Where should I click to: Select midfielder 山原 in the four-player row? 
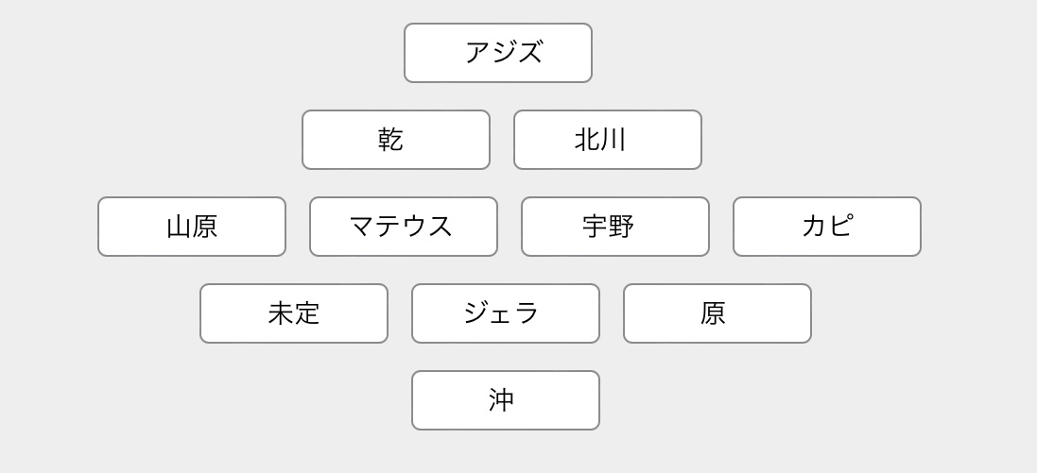pos(192,227)
